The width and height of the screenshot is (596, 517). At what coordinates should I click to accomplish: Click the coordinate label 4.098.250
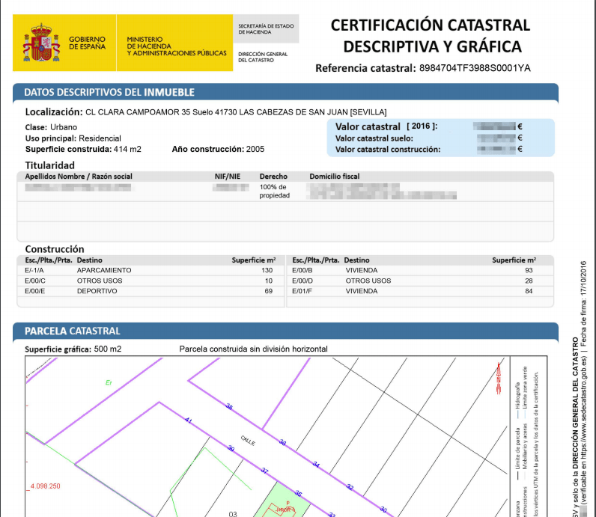[45, 486]
